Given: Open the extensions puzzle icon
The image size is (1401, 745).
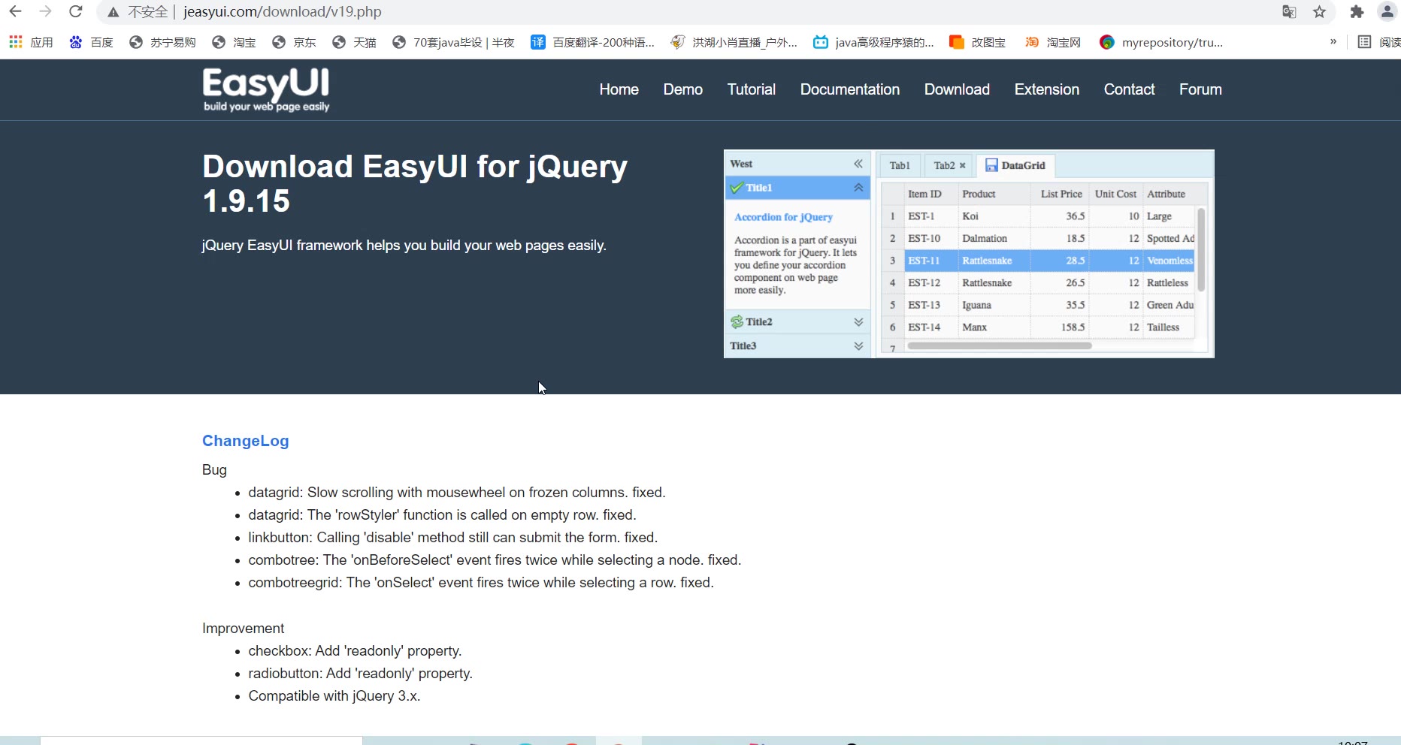Looking at the screenshot, I should (1357, 11).
